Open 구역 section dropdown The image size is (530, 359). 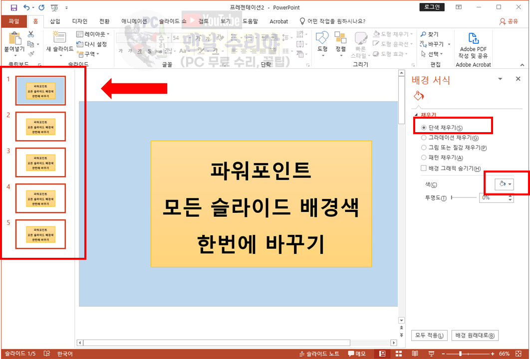88,54
